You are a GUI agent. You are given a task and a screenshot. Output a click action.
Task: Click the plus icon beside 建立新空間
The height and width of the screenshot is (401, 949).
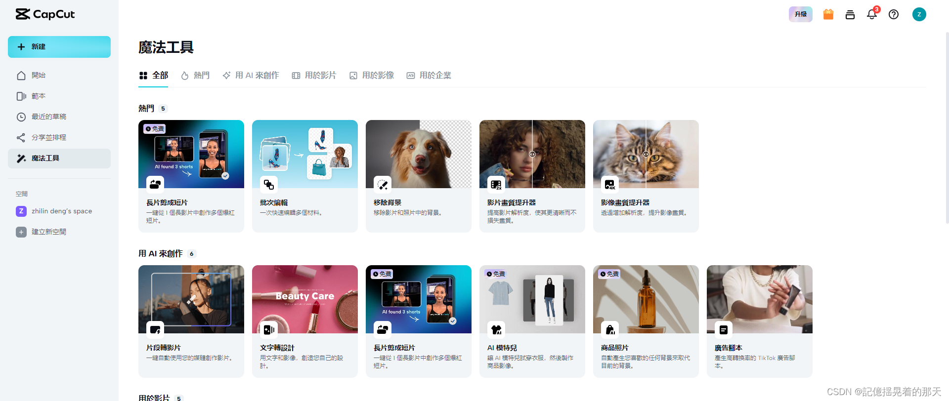click(21, 232)
